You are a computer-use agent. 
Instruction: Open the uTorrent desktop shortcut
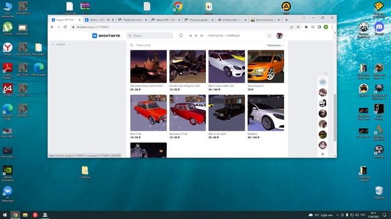pos(7,29)
